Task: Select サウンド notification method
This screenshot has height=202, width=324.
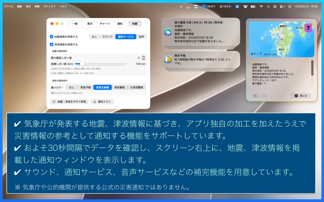Action: pos(107,37)
